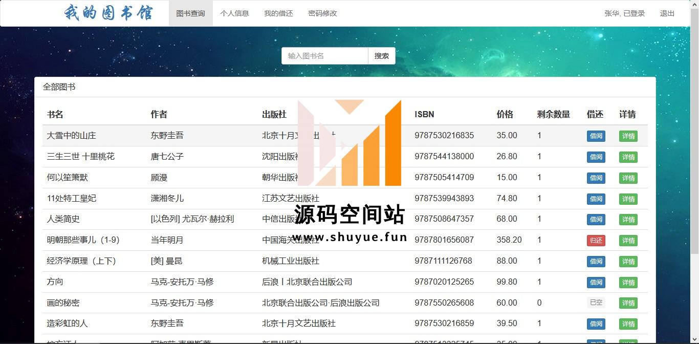Screen dimensions: 699x344
Task: Borrow 11处特工皇妃 via 借阅 button
Action: point(596,199)
